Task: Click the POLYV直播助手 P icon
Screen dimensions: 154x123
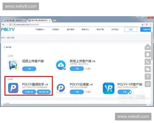Action: click(13, 88)
